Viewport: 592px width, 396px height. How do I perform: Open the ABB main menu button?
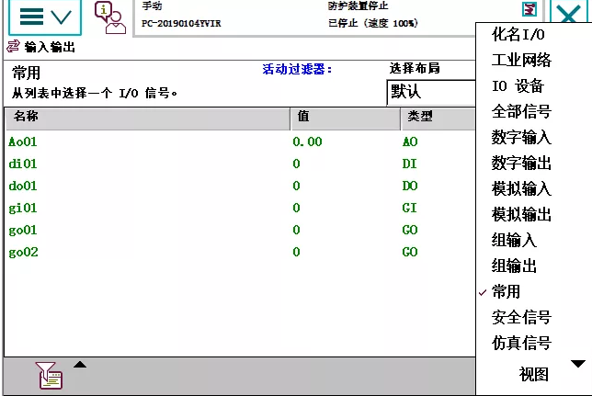point(45,17)
